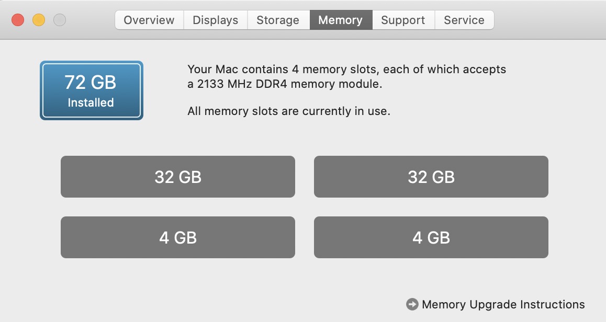
Task: Minimize the window with the yellow button
Action: click(39, 20)
